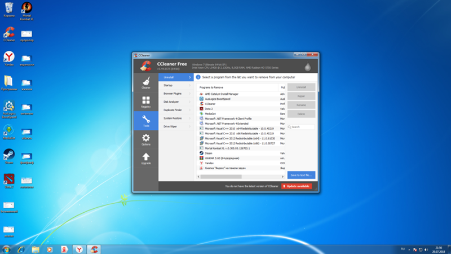This screenshot has height=254, width=451.
Task: Open the Registry section in CCleaner sidebar
Action: pyautogui.click(x=146, y=102)
